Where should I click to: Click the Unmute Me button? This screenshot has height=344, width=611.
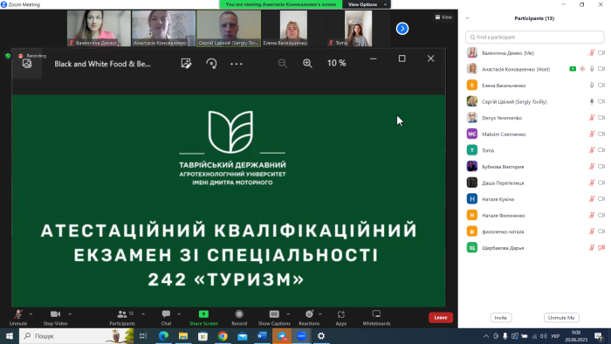561,318
